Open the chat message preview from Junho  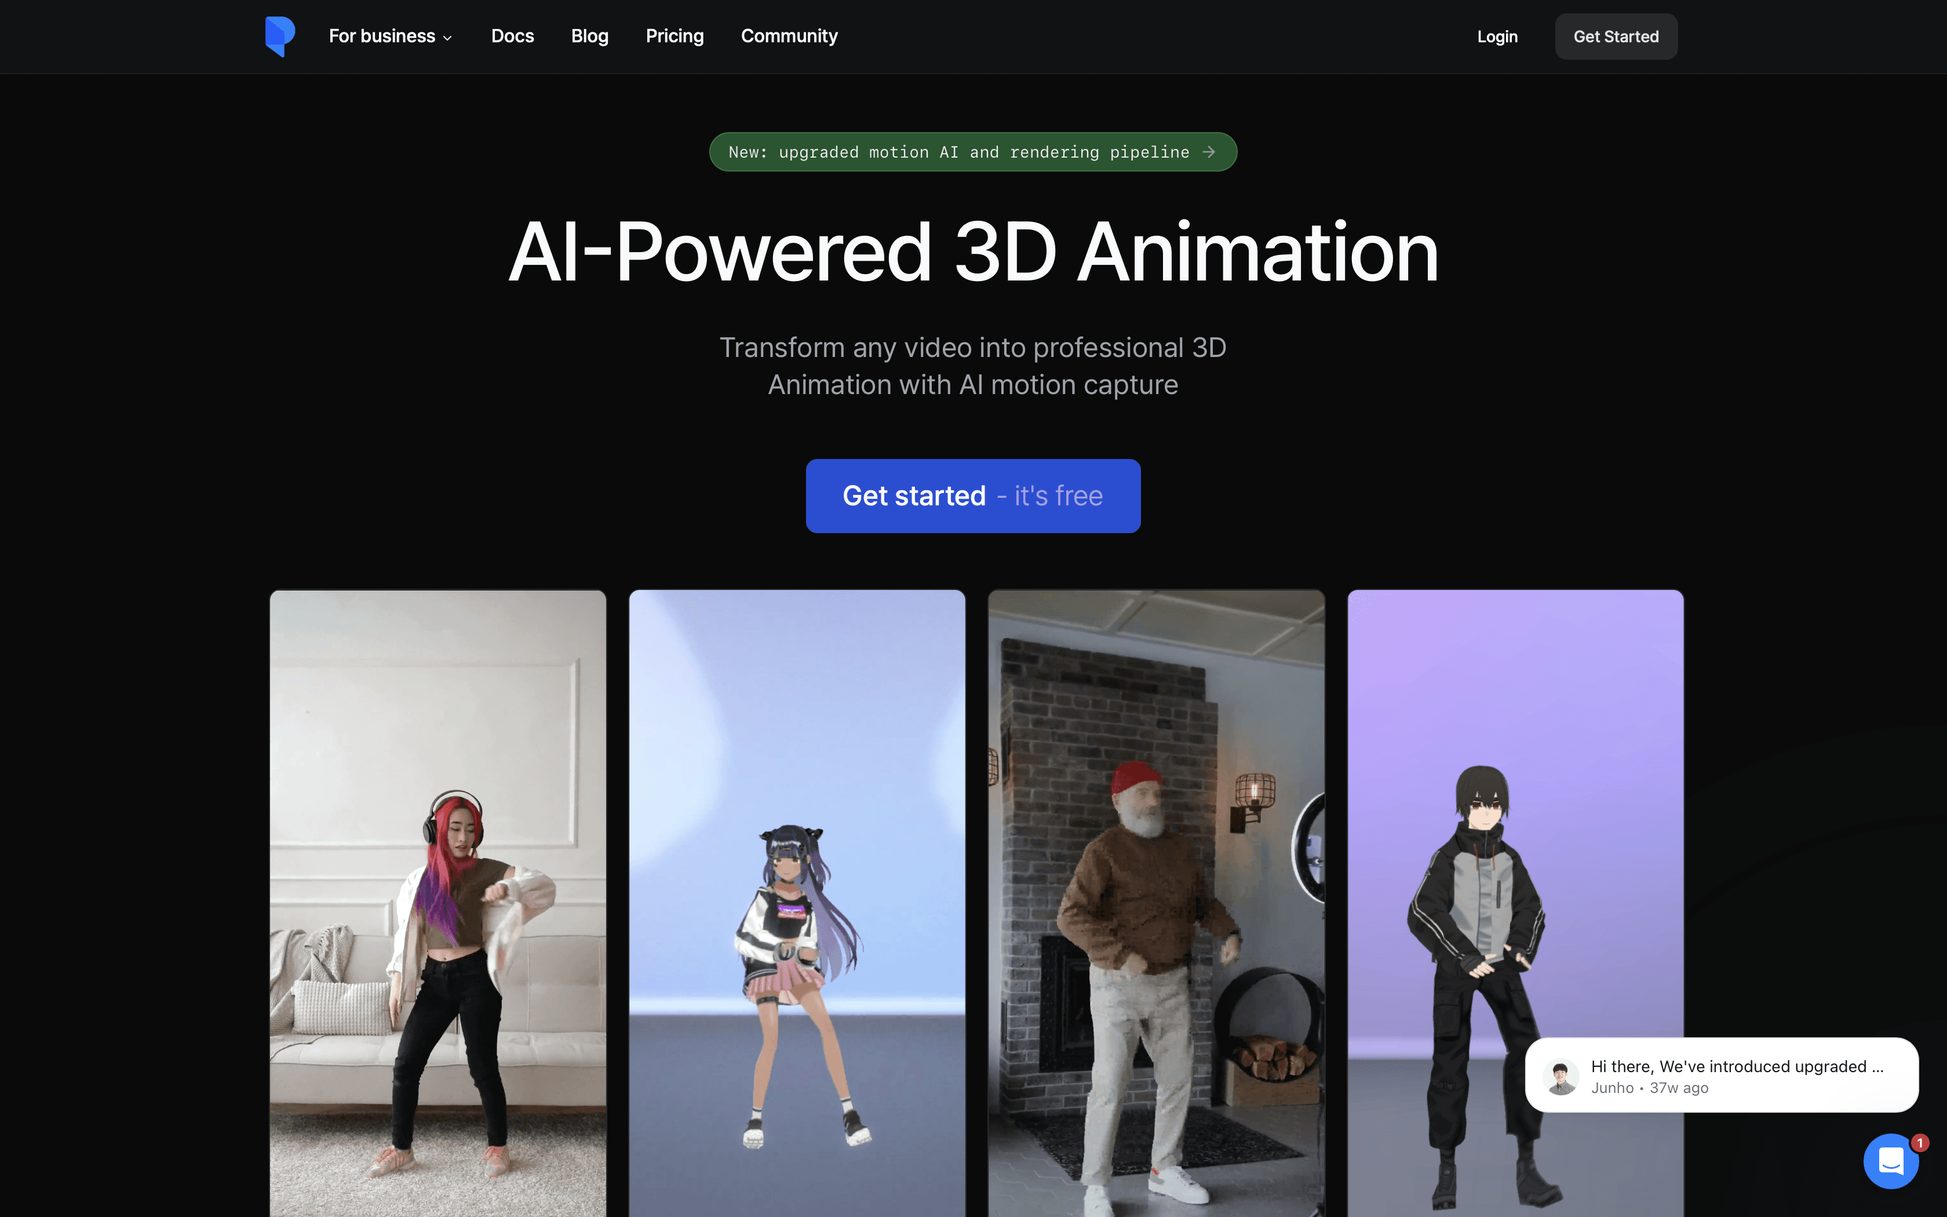(x=1722, y=1076)
